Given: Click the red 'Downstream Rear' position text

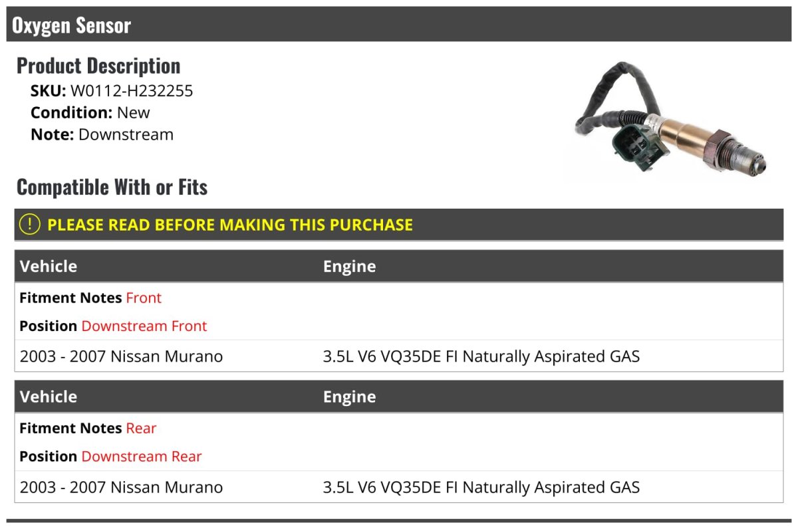Looking at the screenshot, I should coord(142,456).
